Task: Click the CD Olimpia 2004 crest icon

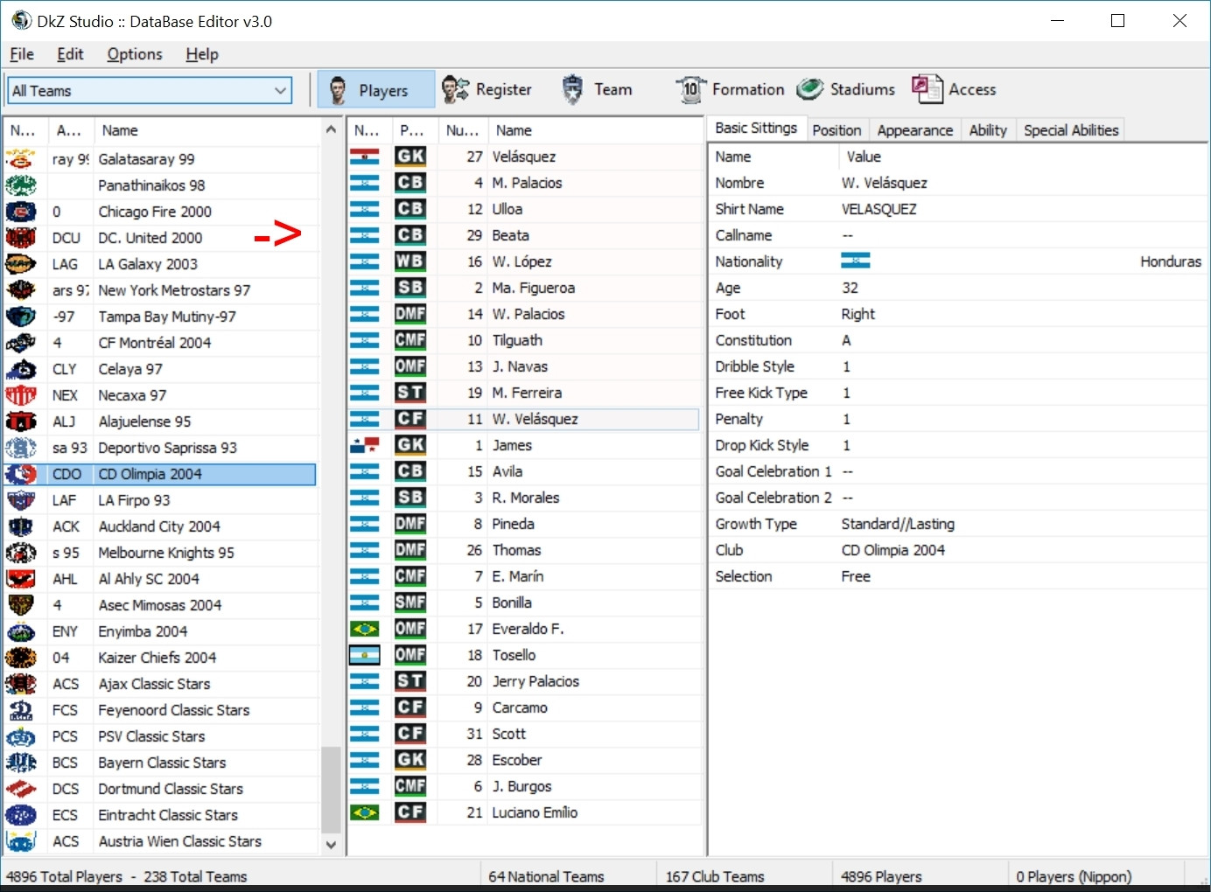Action: (21, 474)
